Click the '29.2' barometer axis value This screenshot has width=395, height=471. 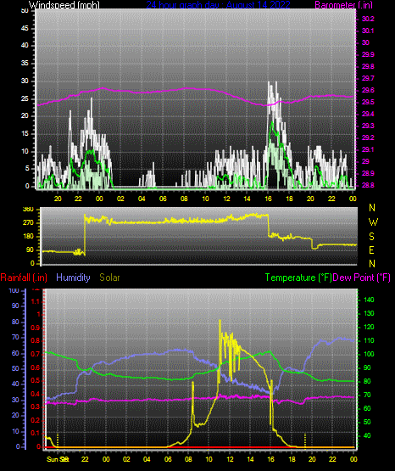pos(368,137)
